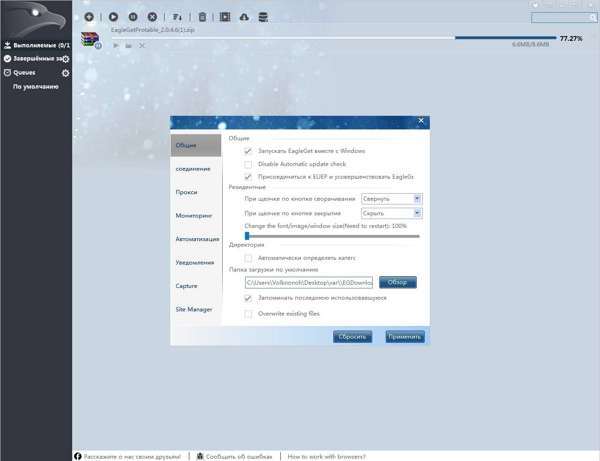Image resolution: width=600 pixels, height=461 pixels.
Task: Open the video sniffer film icon
Action: click(x=225, y=17)
